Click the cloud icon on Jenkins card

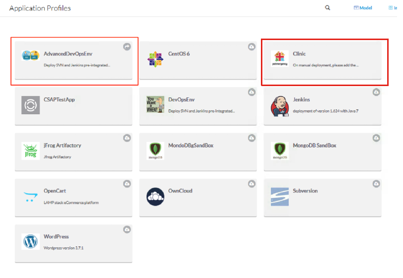[x=376, y=92]
